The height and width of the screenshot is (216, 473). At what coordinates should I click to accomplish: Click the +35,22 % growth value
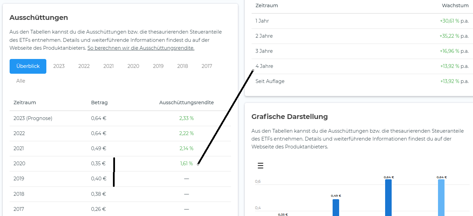click(x=449, y=36)
